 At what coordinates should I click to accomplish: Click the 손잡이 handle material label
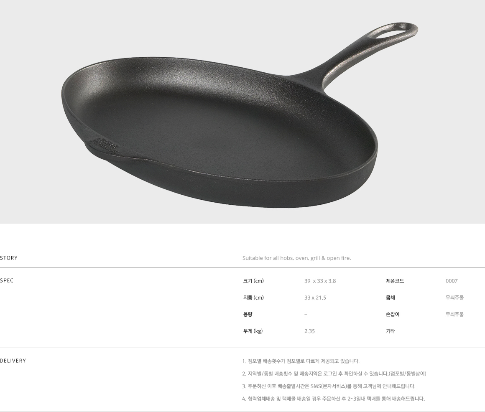tap(393, 314)
